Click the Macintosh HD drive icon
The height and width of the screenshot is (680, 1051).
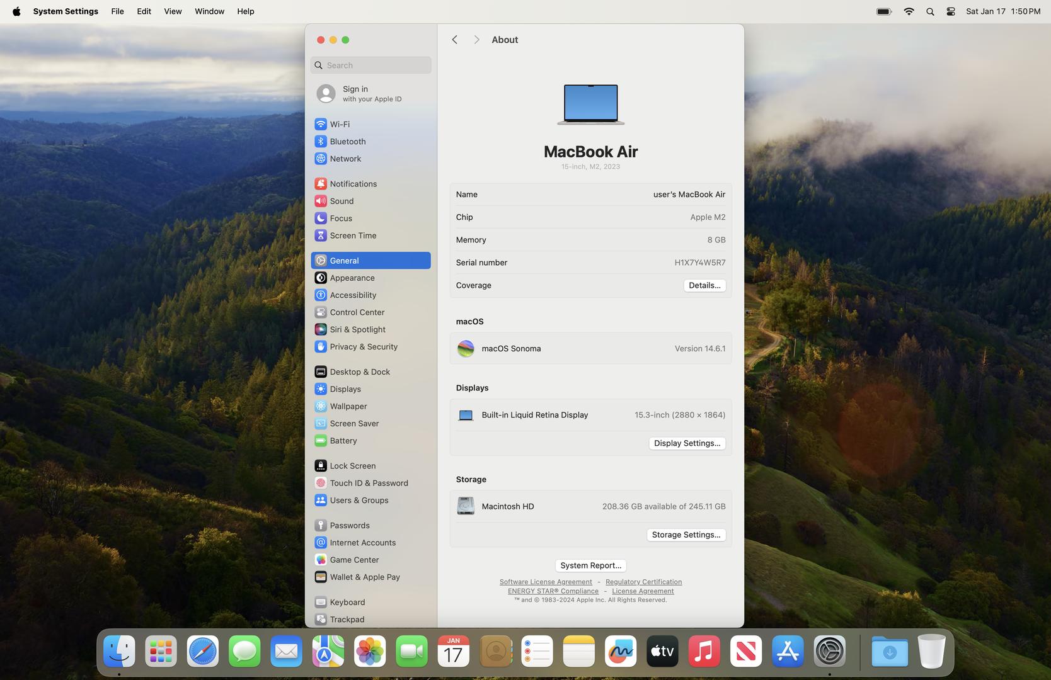point(466,506)
